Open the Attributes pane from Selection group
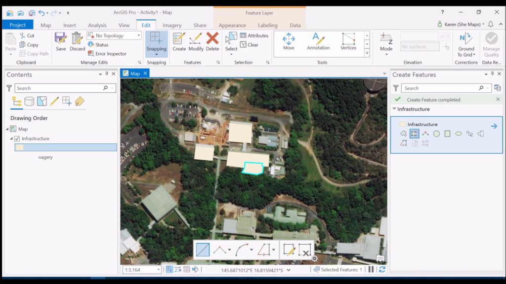Image resolution: width=506 pixels, height=284 pixels. tap(254, 35)
